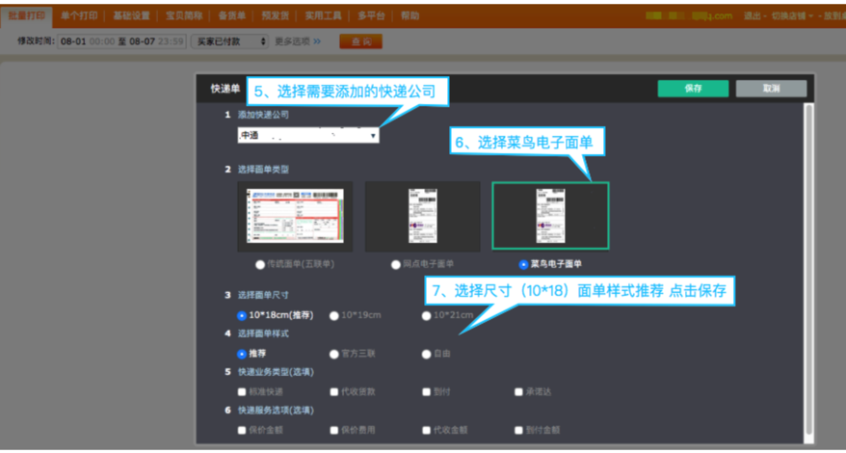Click the green 保存 button
Viewport: 846px width, 453px height.
tap(693, 89)
